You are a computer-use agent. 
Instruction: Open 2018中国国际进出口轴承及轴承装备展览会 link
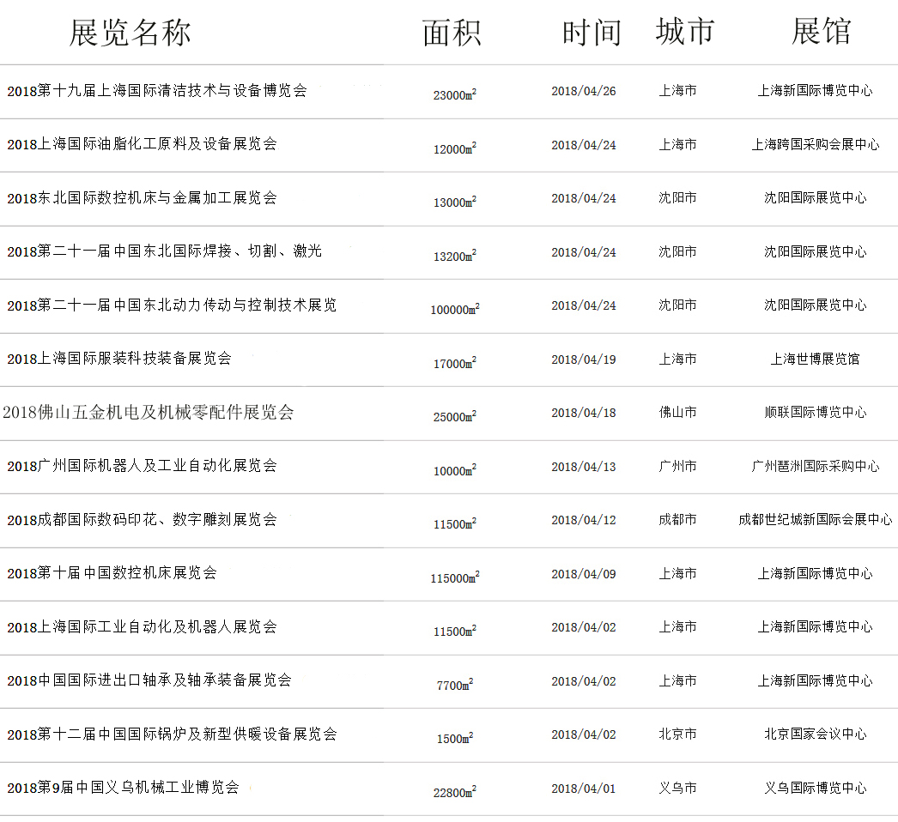[149, 680]
